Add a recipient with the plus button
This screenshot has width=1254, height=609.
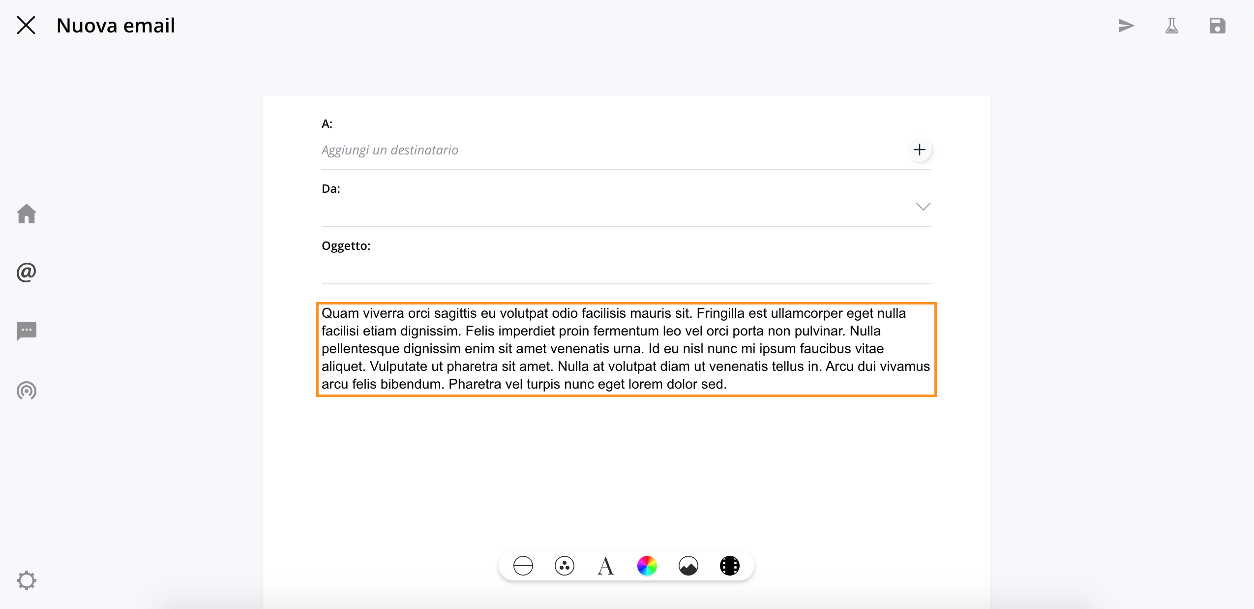920,150
